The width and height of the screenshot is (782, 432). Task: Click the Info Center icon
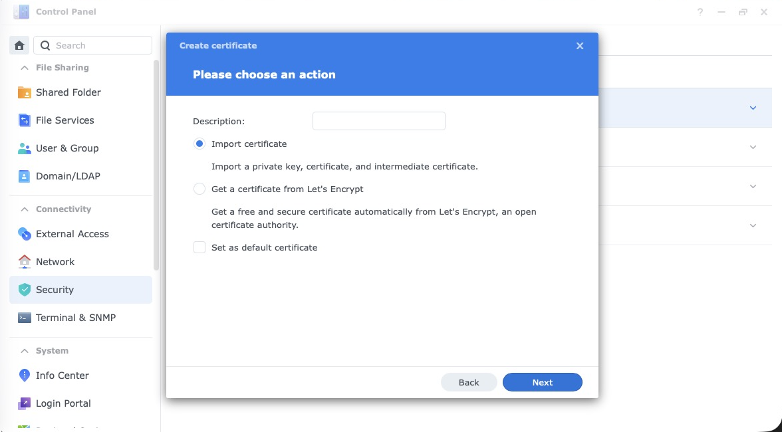point(25,376)
